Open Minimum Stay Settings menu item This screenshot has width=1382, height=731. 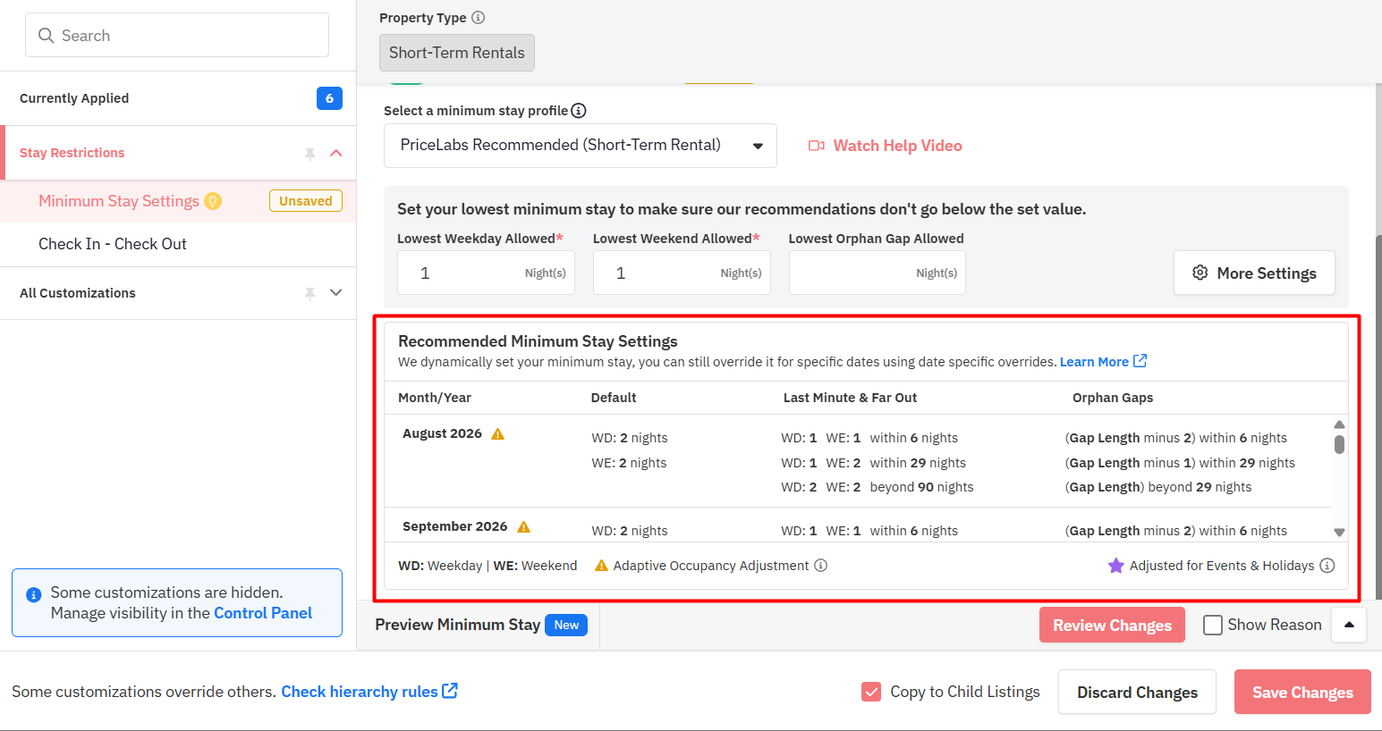(x=178, y=201)
